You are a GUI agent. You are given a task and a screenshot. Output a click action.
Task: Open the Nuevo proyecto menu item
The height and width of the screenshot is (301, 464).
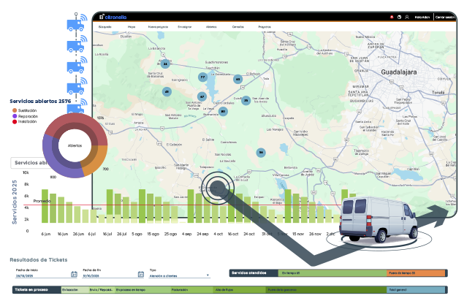tap(157, 25)
